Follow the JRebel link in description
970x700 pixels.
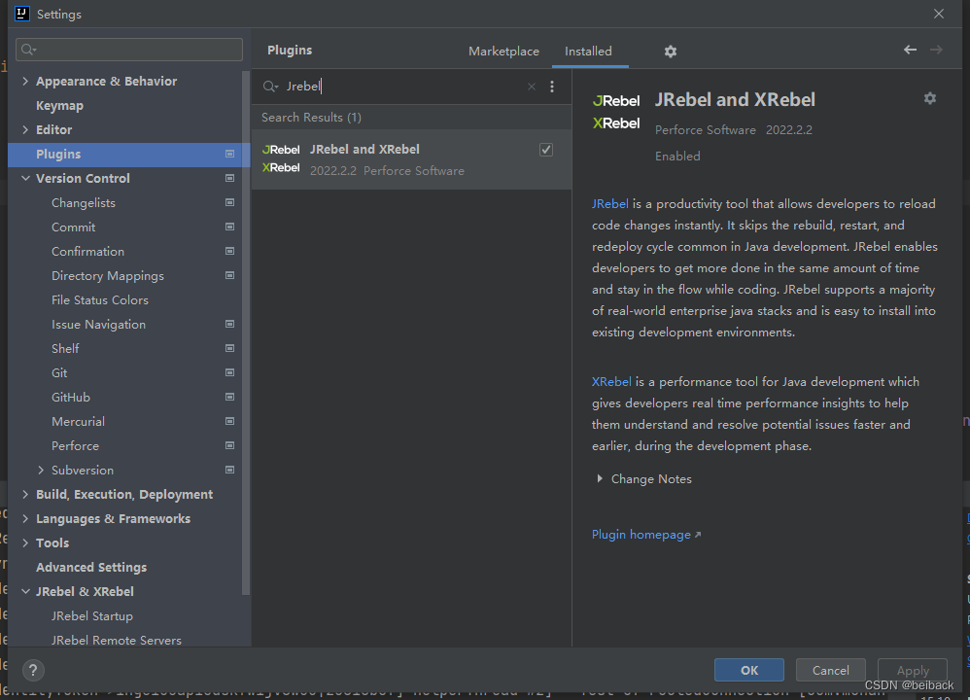click(x=610, y=203)
